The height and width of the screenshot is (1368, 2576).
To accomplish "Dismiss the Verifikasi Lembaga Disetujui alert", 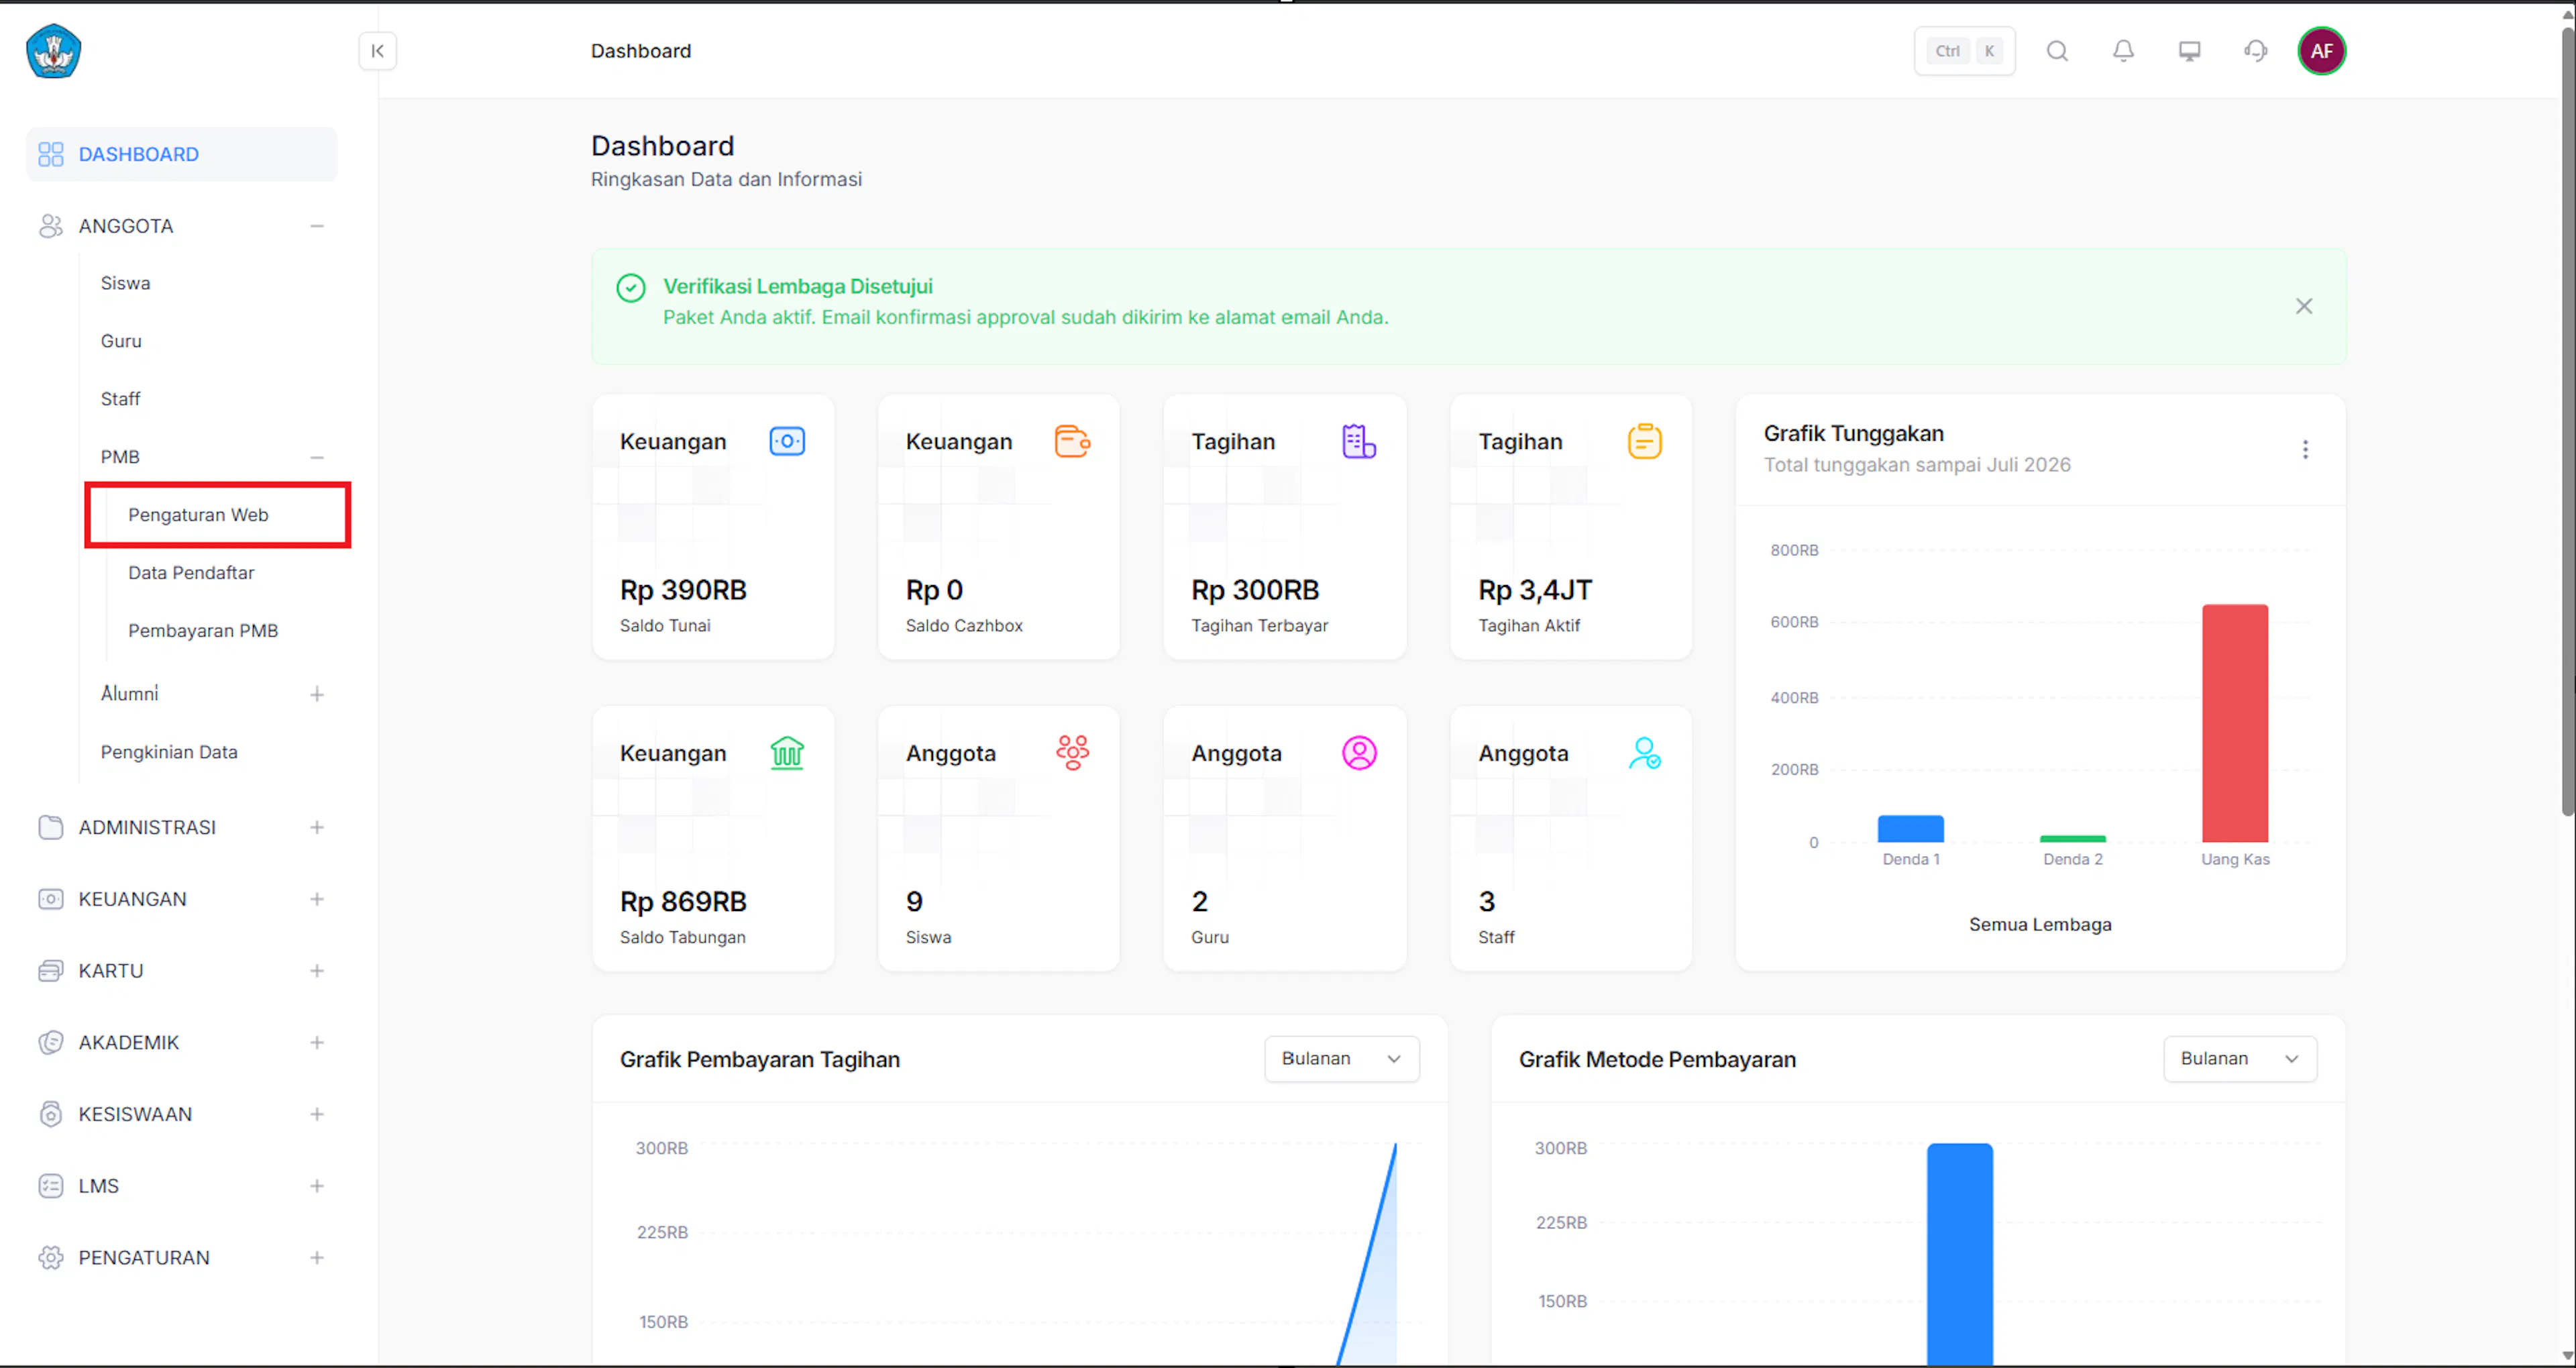I will (x=2303, y=306).
